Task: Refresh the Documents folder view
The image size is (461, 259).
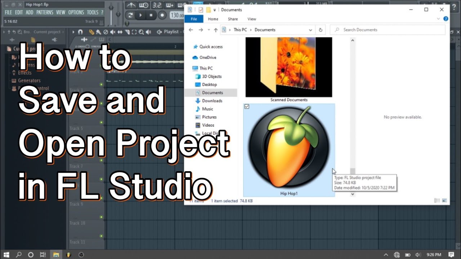Action: [321, 30]
